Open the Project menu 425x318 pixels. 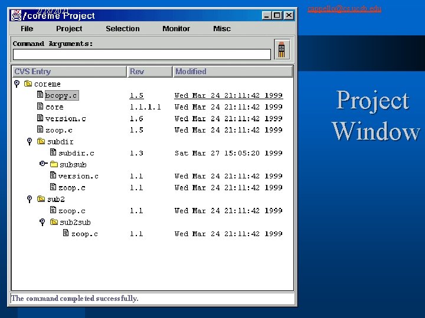69,29
